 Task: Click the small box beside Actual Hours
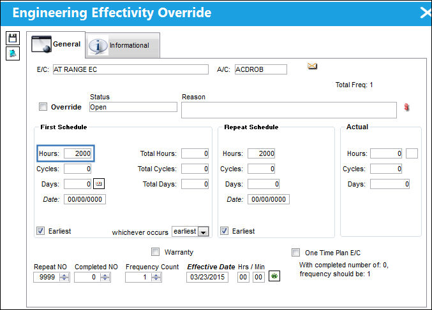click(x=412, y=153)
